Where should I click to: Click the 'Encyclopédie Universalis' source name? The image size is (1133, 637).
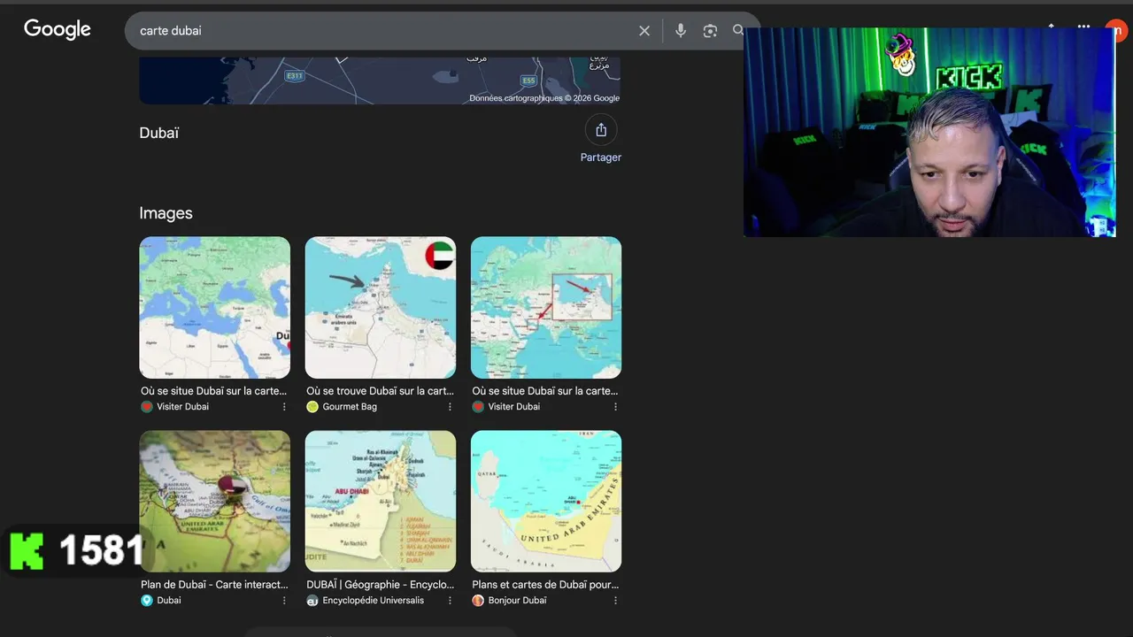tap(374, 601)
